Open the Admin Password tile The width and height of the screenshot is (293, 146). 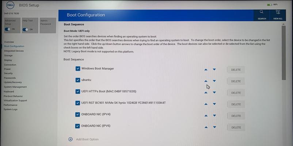(x=48, y=26)
